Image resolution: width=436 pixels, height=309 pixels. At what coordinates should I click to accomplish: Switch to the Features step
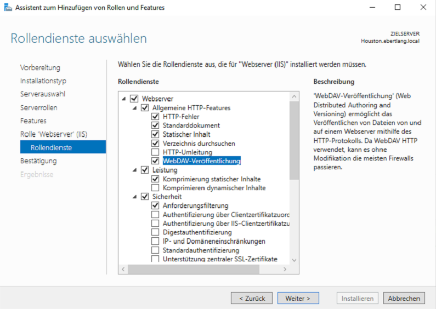(33, 121)
